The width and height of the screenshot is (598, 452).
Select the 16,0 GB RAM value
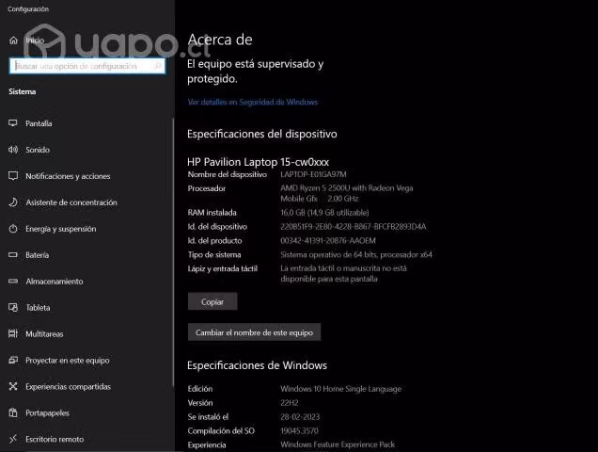(x=324, y=213)
